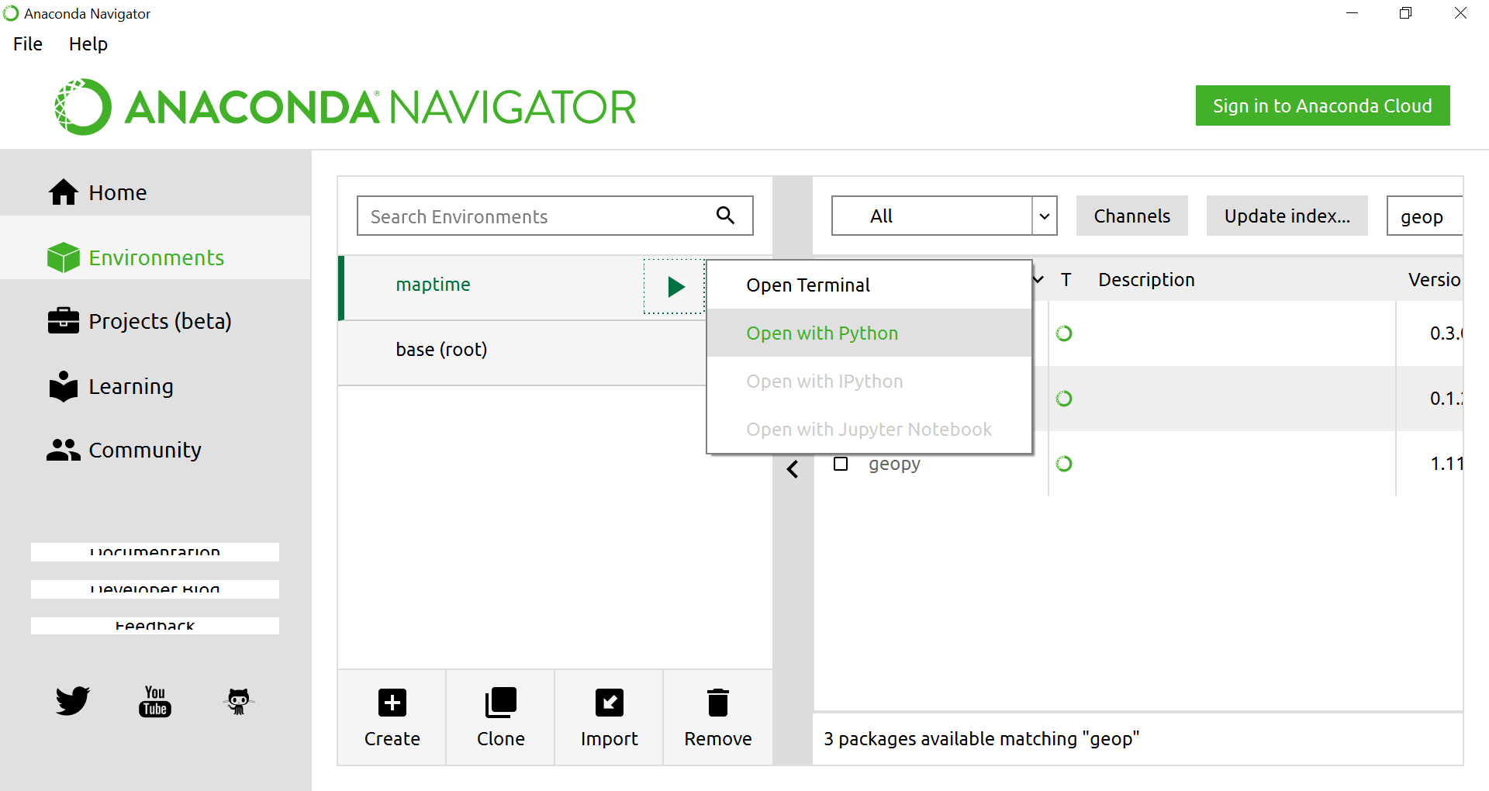1489x791 pixels.
Task: Click the Description column header
Action: (1146, 279)
